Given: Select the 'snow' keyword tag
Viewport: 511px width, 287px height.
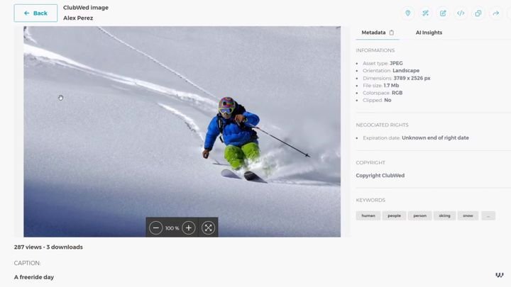Looking at the screenshot, I should 468,215.
